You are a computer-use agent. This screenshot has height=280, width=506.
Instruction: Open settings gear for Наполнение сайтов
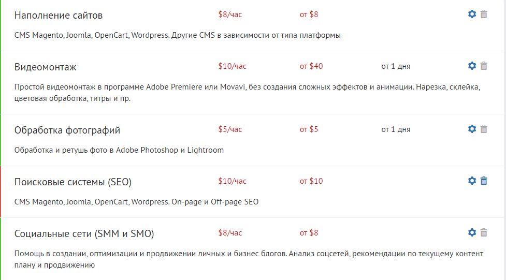coord(472,14)
